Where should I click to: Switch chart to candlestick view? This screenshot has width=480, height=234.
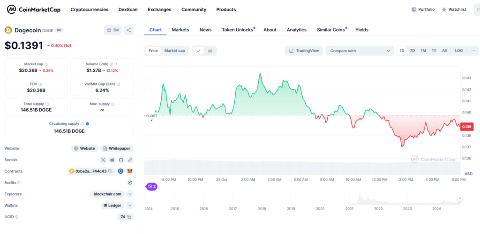tap(210, 51)
